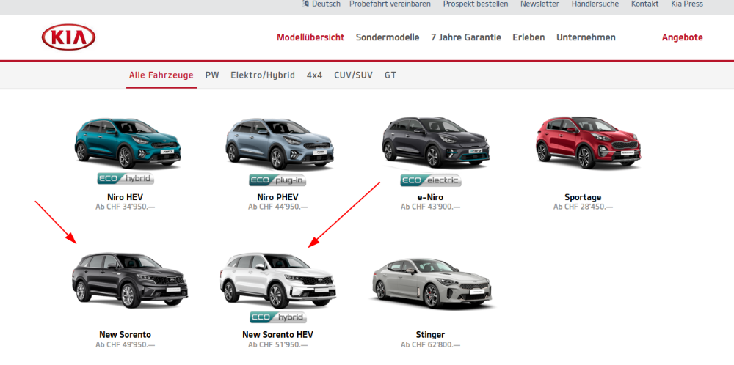The height and width of the screenshot is (365, 734).
Task: Click the KIA logo
Action: tap(68, 37)
